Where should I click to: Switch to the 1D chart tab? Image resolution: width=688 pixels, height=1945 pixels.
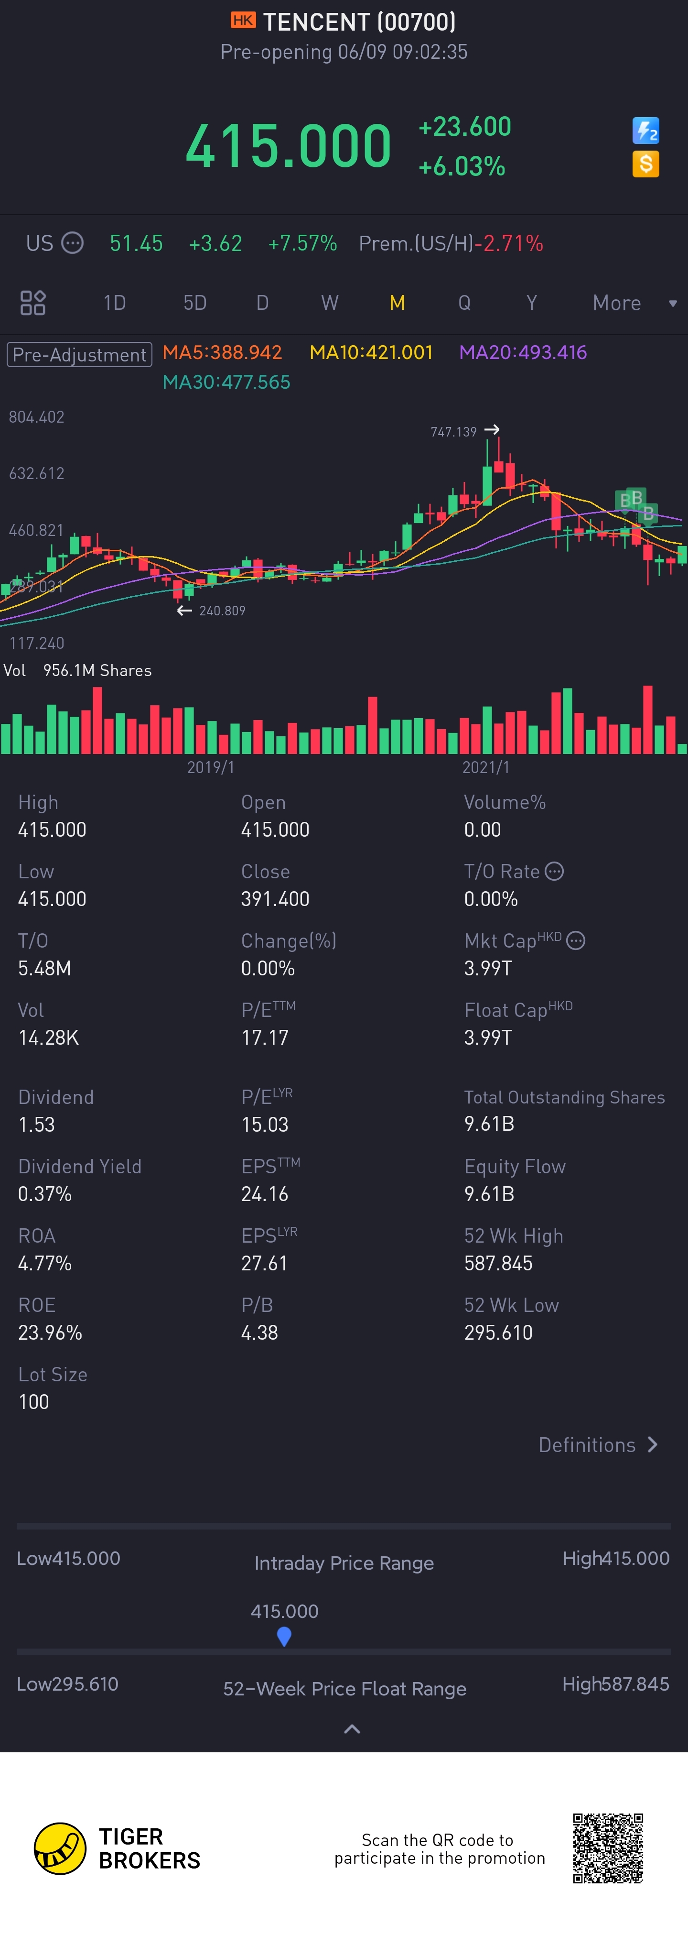click(115, 303)
